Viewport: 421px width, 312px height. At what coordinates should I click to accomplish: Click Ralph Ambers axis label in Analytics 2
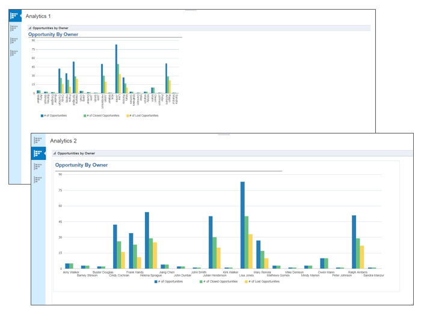[358, 272]
